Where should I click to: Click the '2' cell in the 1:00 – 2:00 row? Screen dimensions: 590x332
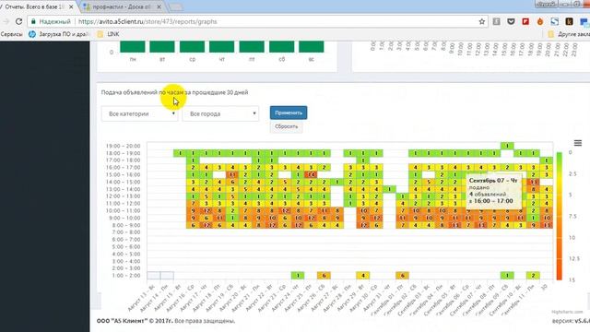(533, 276)
